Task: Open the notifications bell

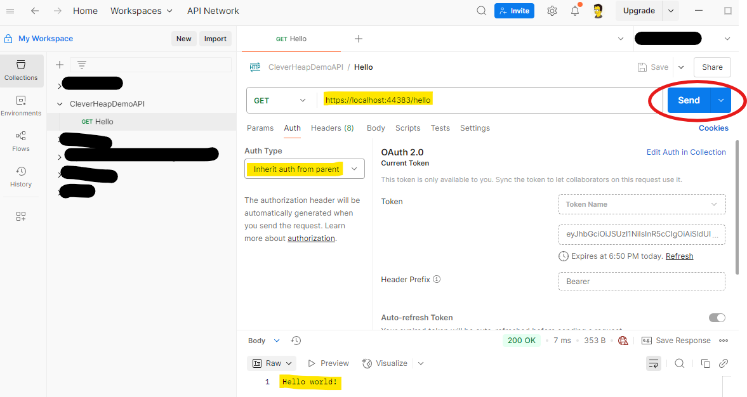Action: tap(574, 11)
